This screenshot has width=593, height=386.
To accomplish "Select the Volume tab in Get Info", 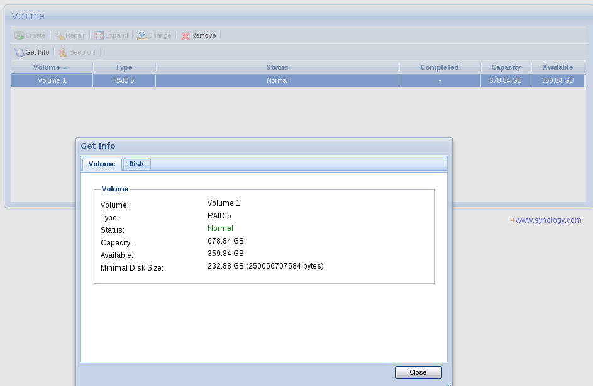I will (101, 164).
